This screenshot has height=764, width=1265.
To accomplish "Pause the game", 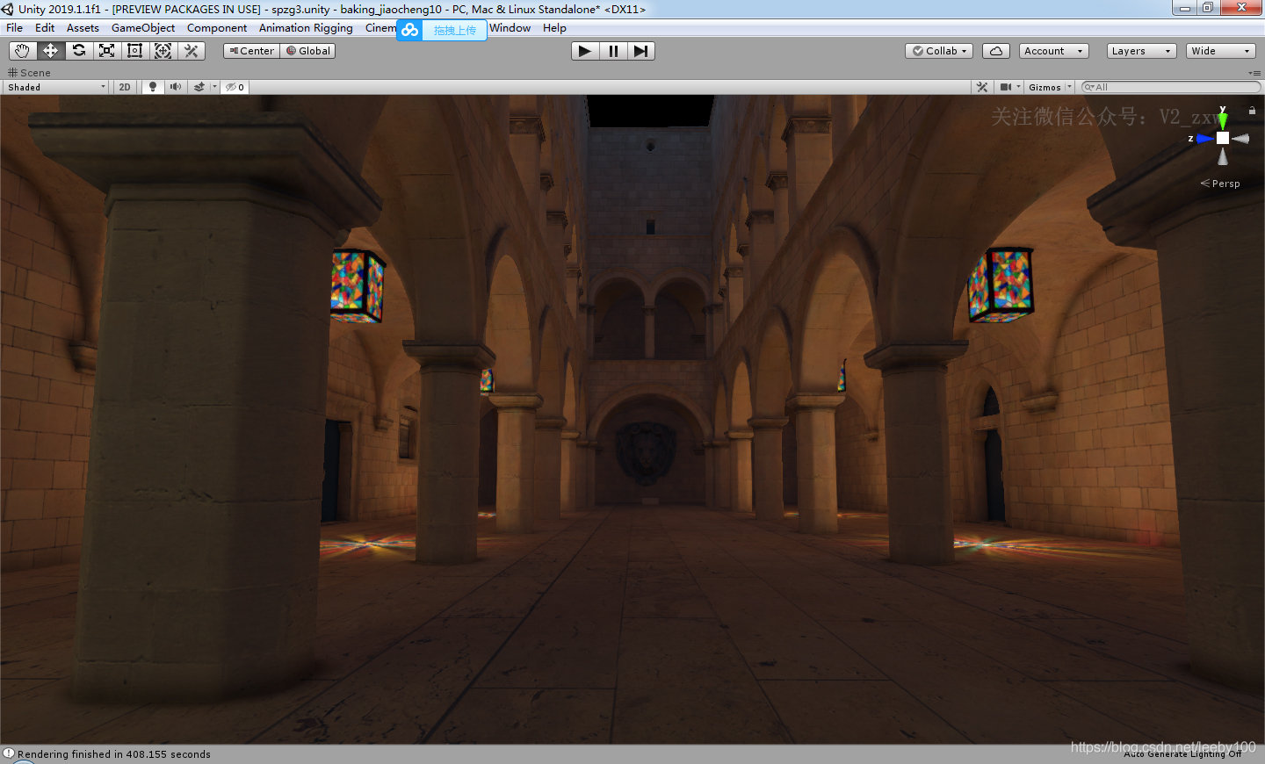I will (613, 51).
